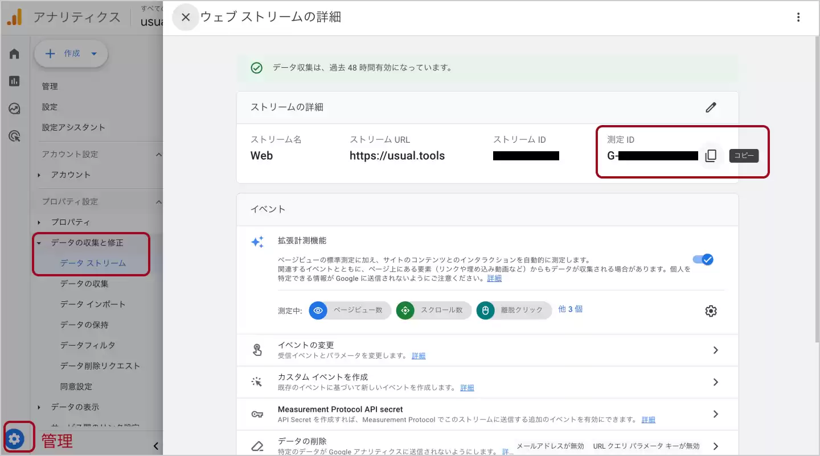Go to Home via the sidebar house icon
The height and width of the screenshot is (456, 820).
click(15, 54)
